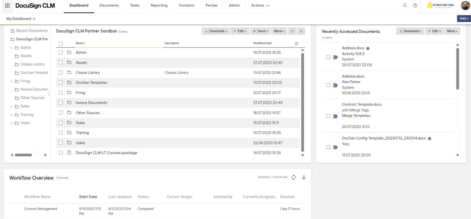Image resolution: width=471 pixels, height=219 pixels.
Task: Open the Actions dropdown in top navigation
Action: coord(260,5)
